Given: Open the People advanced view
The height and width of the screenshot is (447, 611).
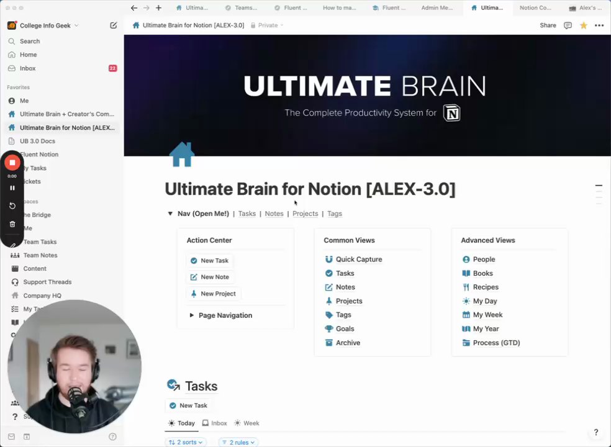Looking at the screenshot, I should tap(479, 260).
